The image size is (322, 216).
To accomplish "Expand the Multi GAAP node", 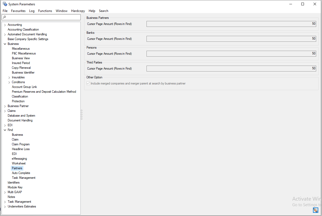I will [x=5, y=192].
